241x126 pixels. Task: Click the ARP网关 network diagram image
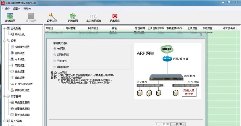(x=168, y=71)
